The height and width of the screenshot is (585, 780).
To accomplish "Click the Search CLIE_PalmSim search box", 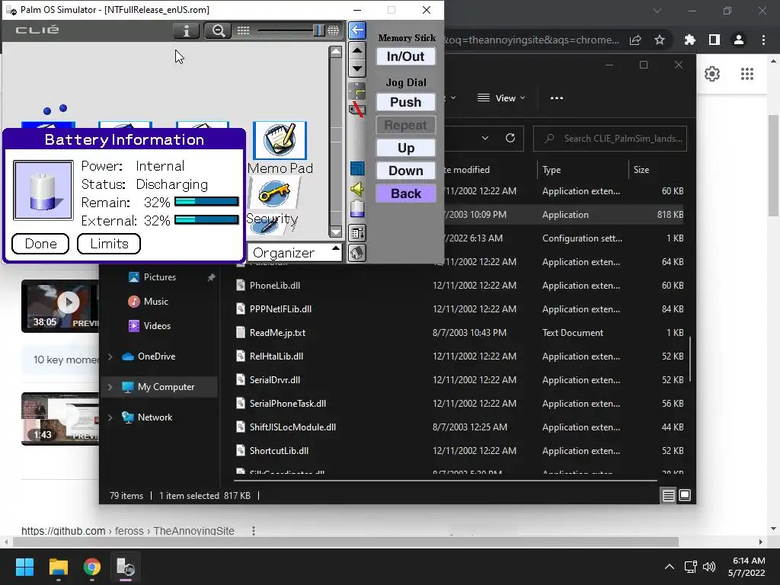I will click(610, 139).
